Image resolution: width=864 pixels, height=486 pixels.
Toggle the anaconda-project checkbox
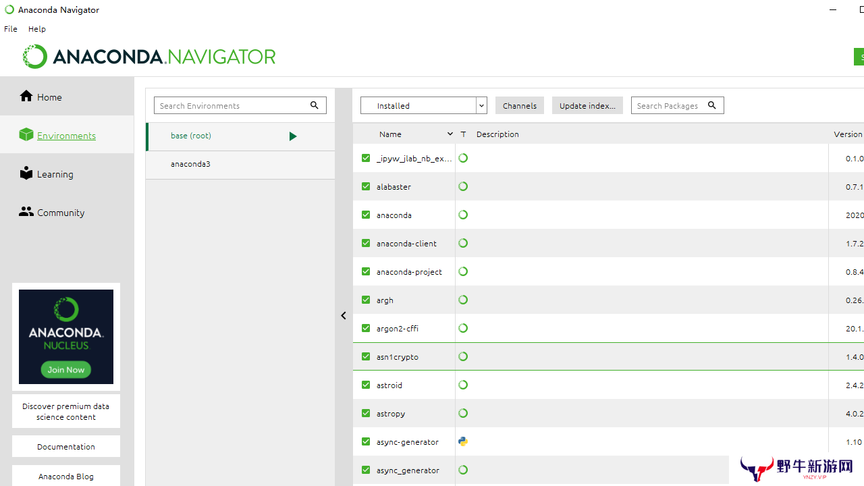click(366, 271)
